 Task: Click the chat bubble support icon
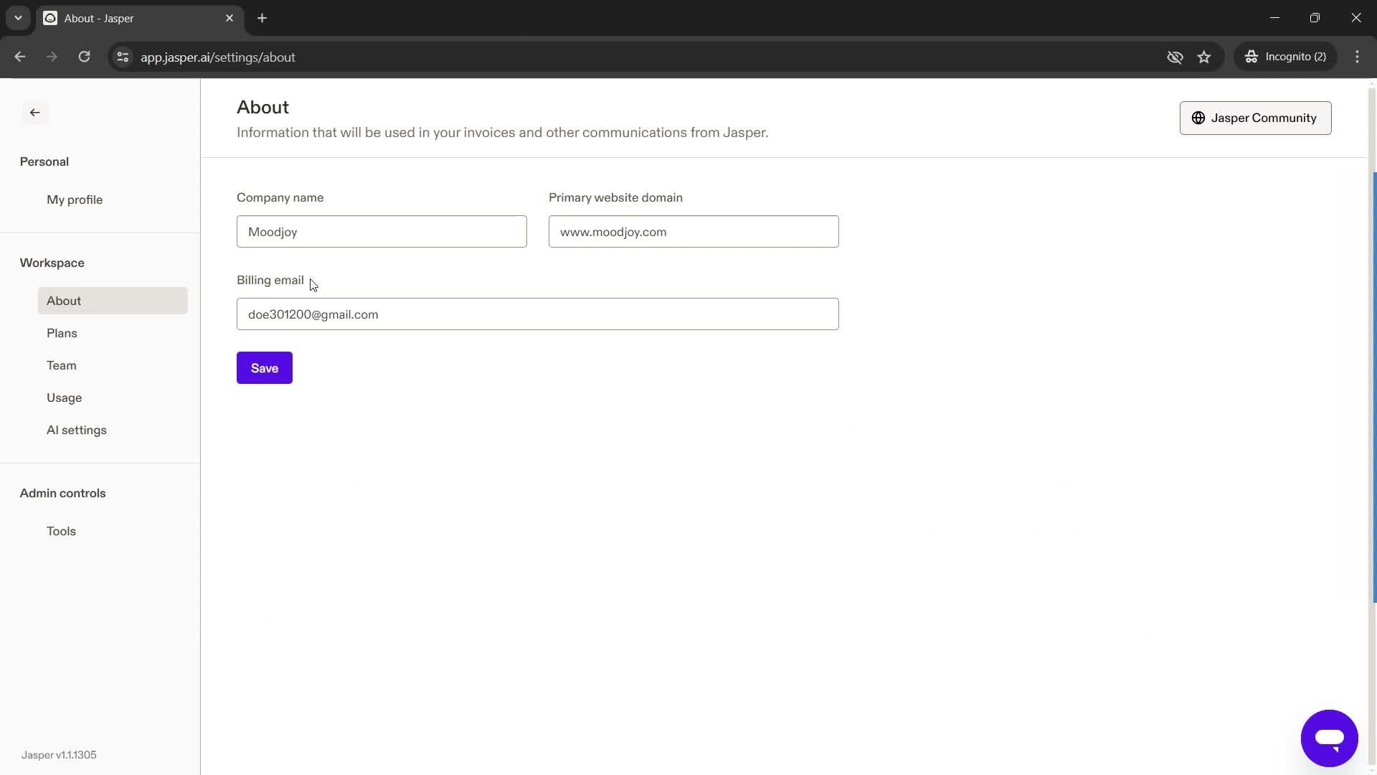pyautogui.click(x=1330, y=738)
